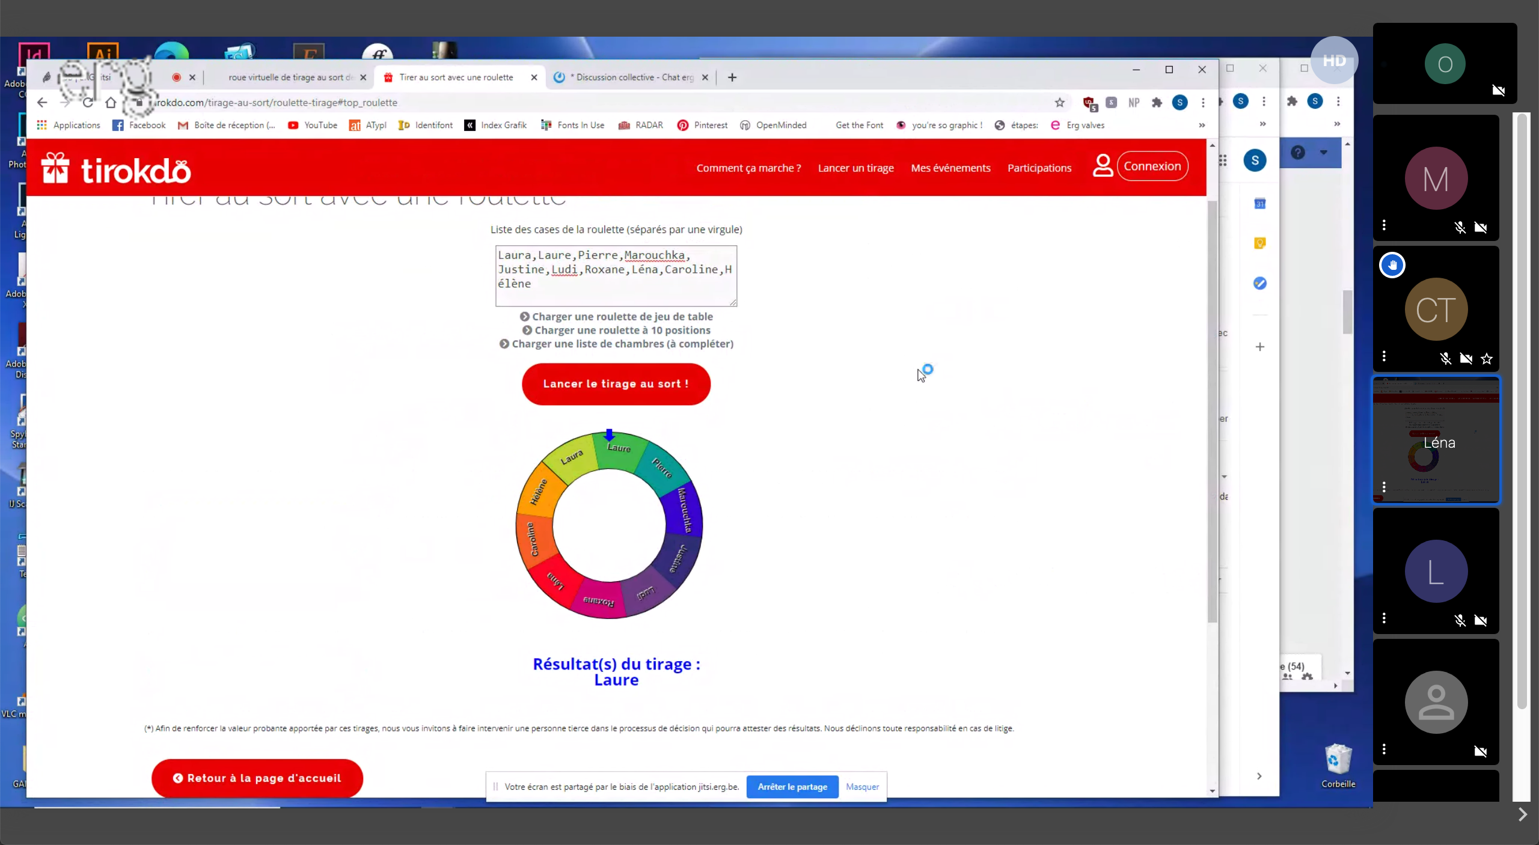
Task: Click the raised hand icon on CT
Action: point(1392,265)
